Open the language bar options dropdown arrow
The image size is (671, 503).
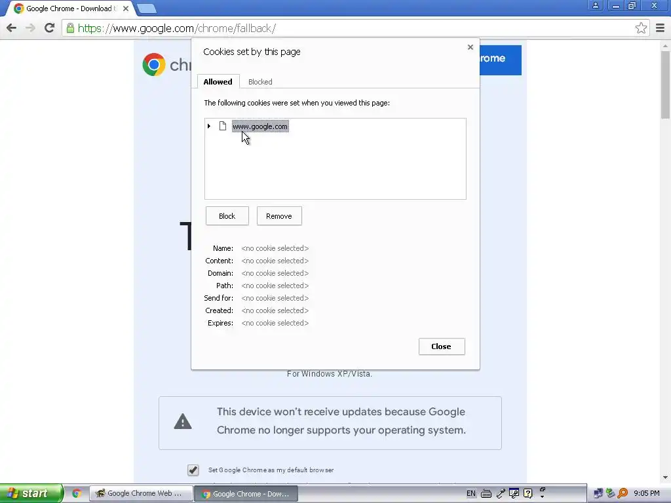click(x=542, y=496)
